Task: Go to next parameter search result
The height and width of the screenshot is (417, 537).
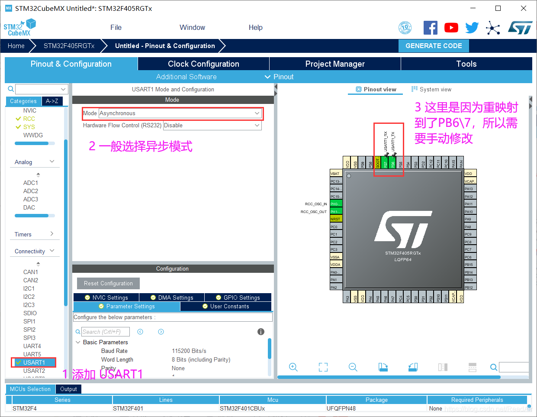Action: pyautogui.click(x=161, y=332)
